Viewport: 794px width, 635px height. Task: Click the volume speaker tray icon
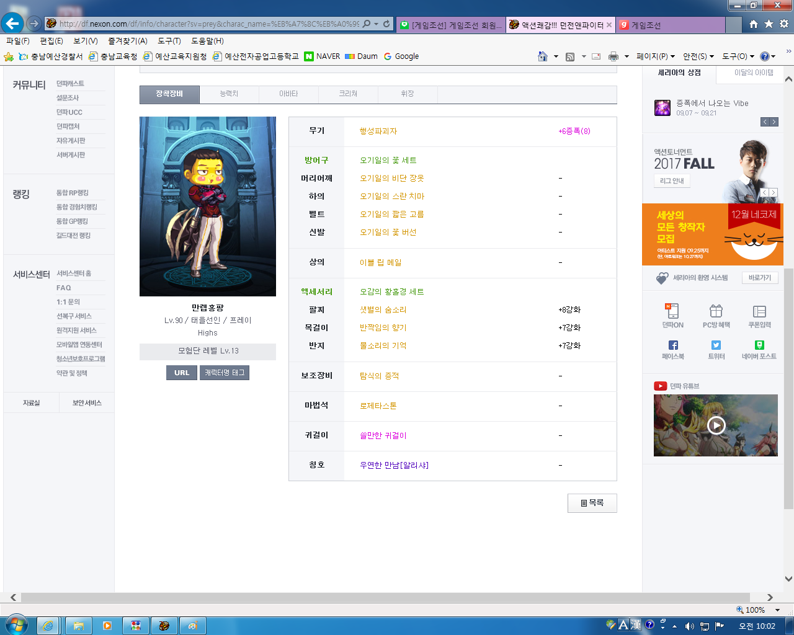[x=689, y=626]
